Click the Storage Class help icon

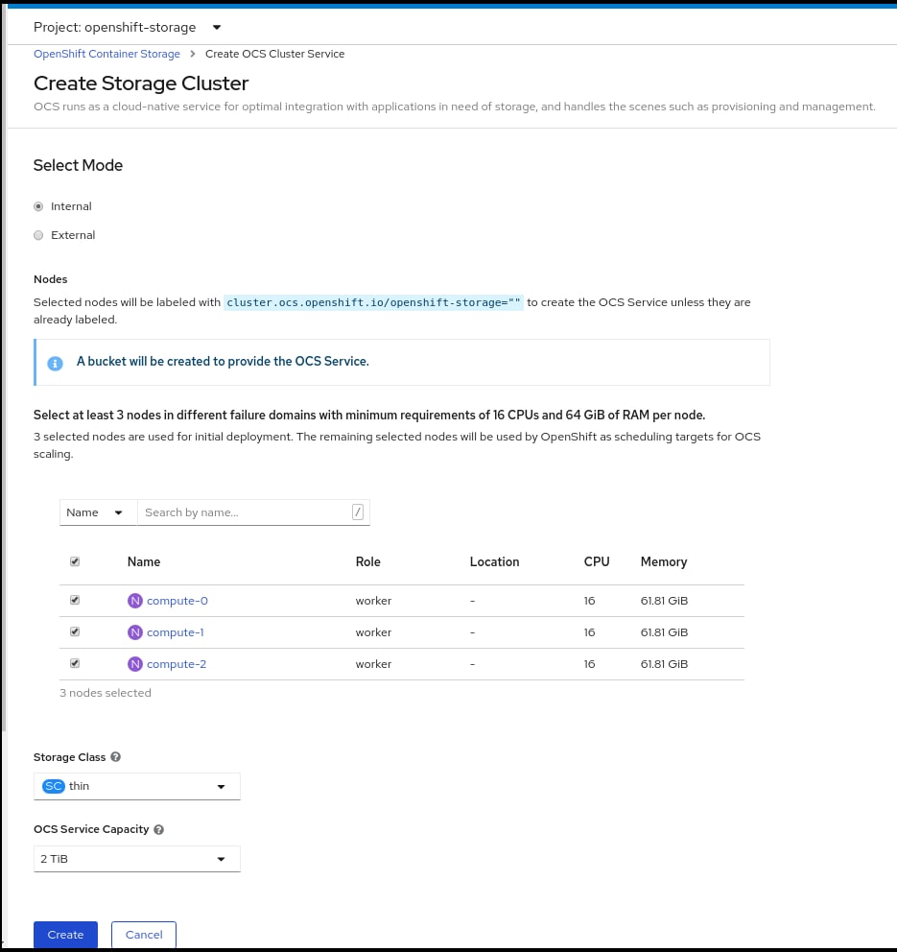(x=116, y=756)
